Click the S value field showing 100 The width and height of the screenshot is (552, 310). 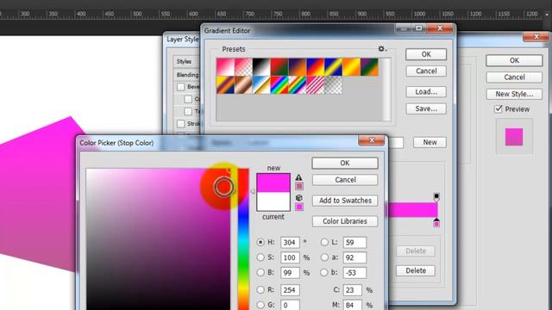[x=290, y=257]
